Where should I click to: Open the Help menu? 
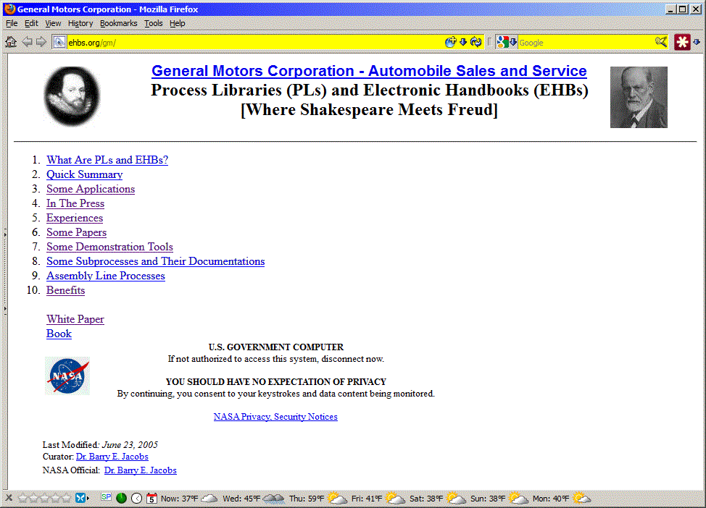click(x=177, y=23)
